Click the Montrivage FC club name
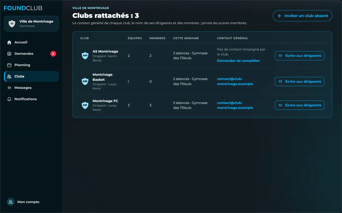The height and width of the screenshot is (213, 342). 105,101
